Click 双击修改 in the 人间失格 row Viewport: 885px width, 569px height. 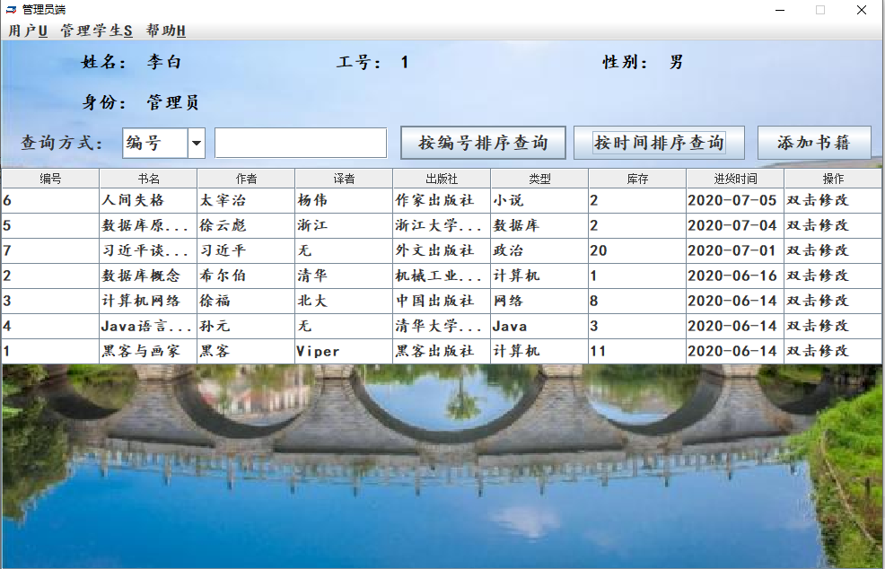click(833, 200)
